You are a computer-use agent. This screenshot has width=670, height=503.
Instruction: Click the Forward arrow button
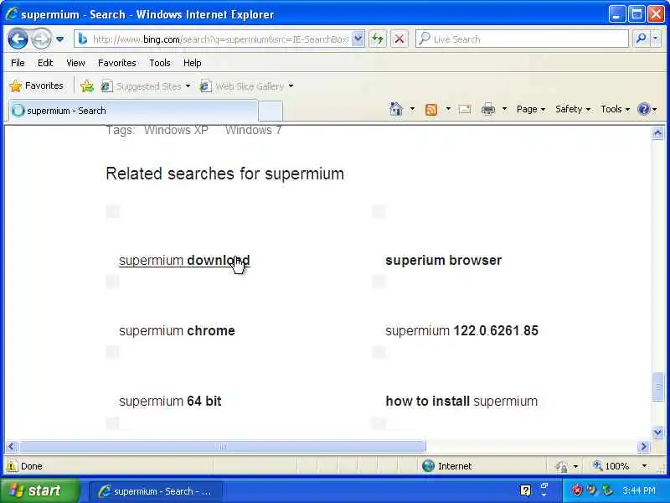tap(41, 39)
